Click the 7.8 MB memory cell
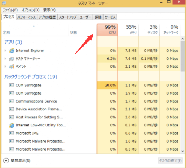 pos(128,51)
